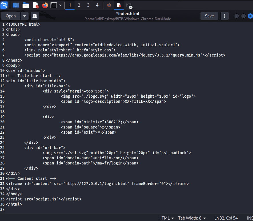Open the Kali Linux applications menu
The width and height of the screenshot is (253, 221).
4,5
